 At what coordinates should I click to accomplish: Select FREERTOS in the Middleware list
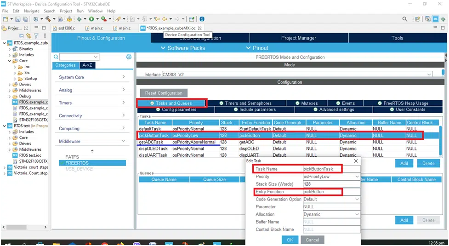[x=92, y=163]
